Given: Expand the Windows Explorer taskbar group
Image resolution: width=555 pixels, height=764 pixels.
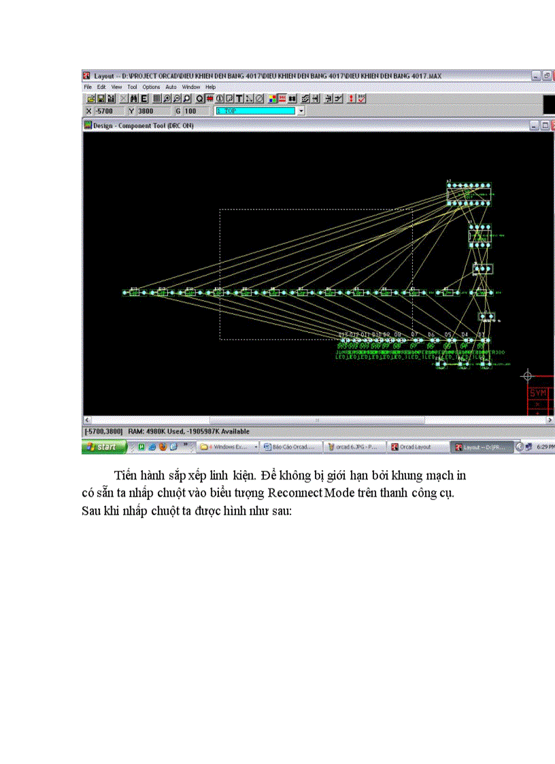Looking at the screenshot, I should (x=256, y=447).
